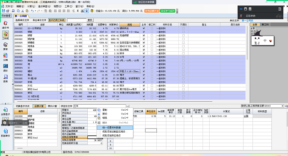Viewport: 288px width, 156px height.
Task: Click the search text field beside 查找
Action: pyautogui.click(x=77, y=20)
